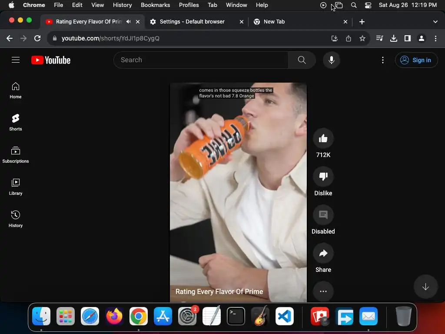The image size is (445, 334).
Task: Bookmark this page with star icon
Action: (362, 38)
